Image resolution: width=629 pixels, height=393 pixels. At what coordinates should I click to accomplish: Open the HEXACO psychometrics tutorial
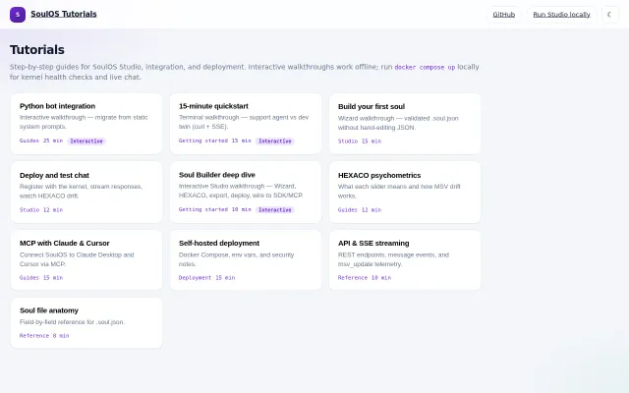tap(405, 193)
